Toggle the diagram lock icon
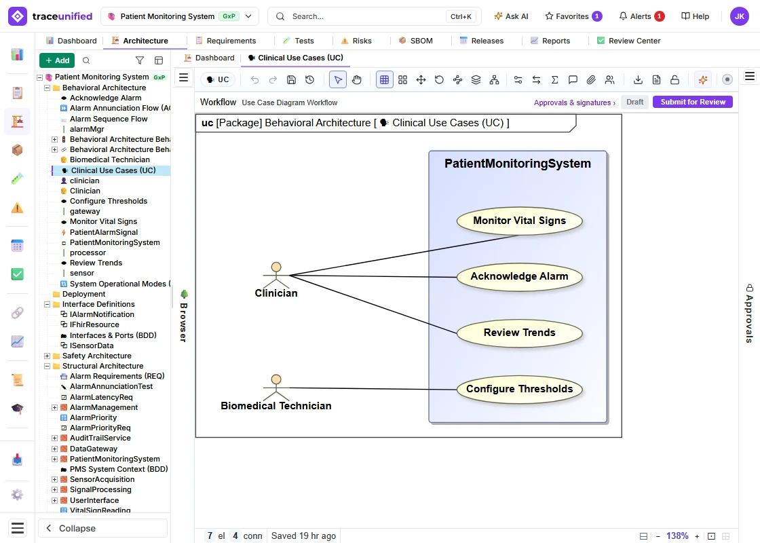Image resolution: width=760 pixels, height=543 pixels. coord(674,80)
